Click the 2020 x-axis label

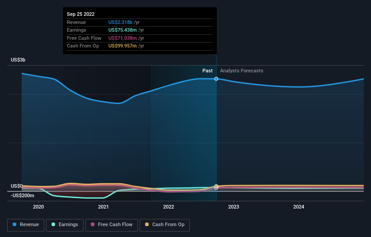point(38,207)
